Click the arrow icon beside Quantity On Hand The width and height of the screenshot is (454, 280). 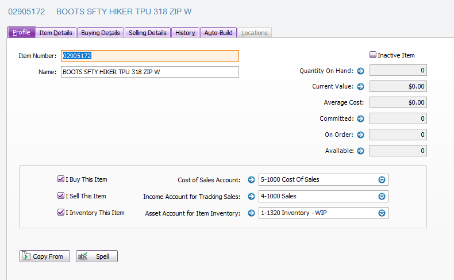click(361, 71)
